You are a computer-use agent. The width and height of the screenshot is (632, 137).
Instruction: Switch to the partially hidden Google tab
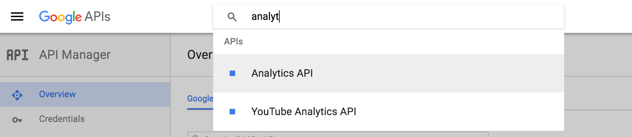point(200,99)
